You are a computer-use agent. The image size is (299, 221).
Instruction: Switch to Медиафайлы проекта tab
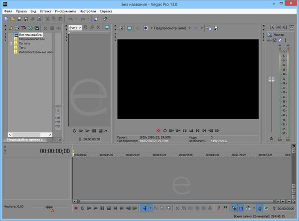[24, 140]
